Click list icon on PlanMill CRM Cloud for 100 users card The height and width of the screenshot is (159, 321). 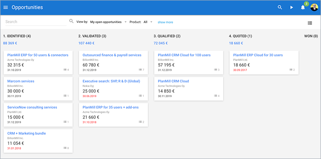216,70
